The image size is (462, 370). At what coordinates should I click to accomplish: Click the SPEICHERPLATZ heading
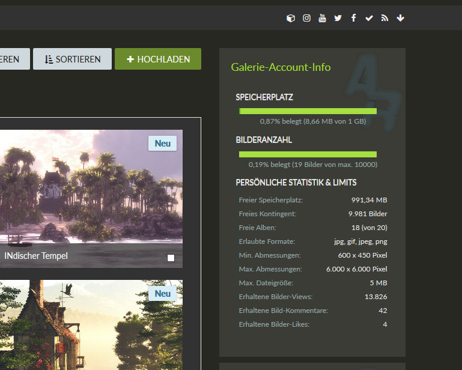tap(264, 97)
